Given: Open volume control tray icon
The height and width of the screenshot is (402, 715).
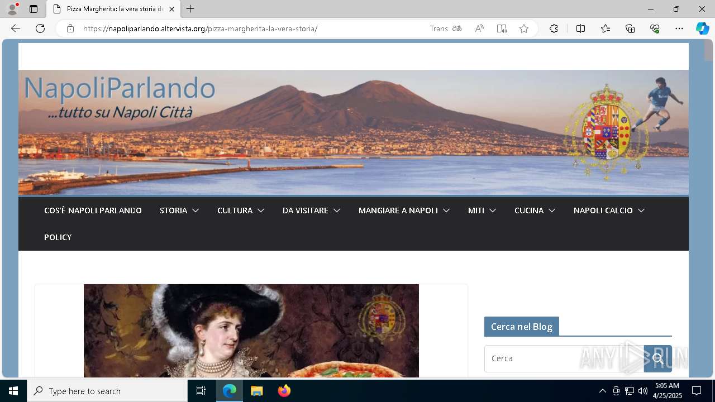Looking at the screenshot, I should [x=643, y=391].
